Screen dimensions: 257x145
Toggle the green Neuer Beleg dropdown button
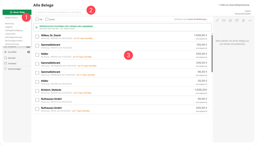(x=17, y=12)
